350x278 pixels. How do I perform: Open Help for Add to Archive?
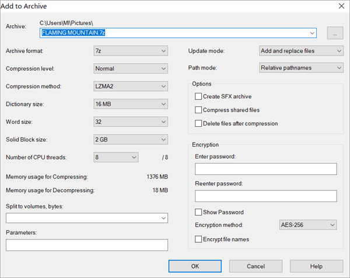click(x=316, y=266)
